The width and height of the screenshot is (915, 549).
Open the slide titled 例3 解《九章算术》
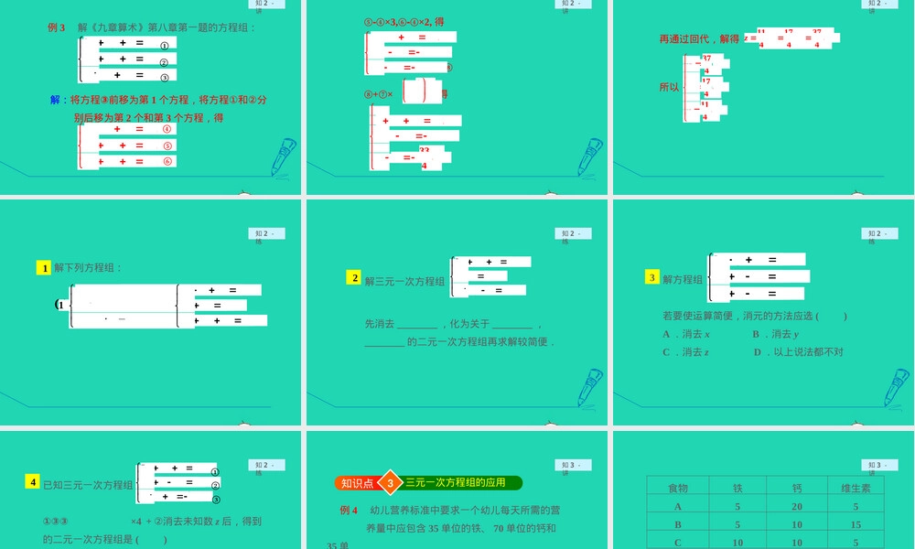(x=151, y=96)
